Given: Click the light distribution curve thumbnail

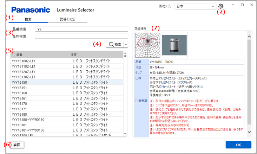Looking at the screenshot, I should click(x=147, y=45).
